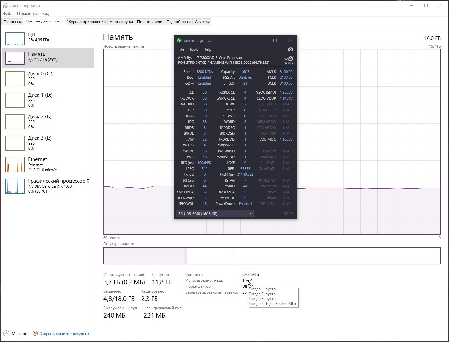Switch to the Автозагрузка tab
This screenshot has height=342, width=449.
click(121, 22)
